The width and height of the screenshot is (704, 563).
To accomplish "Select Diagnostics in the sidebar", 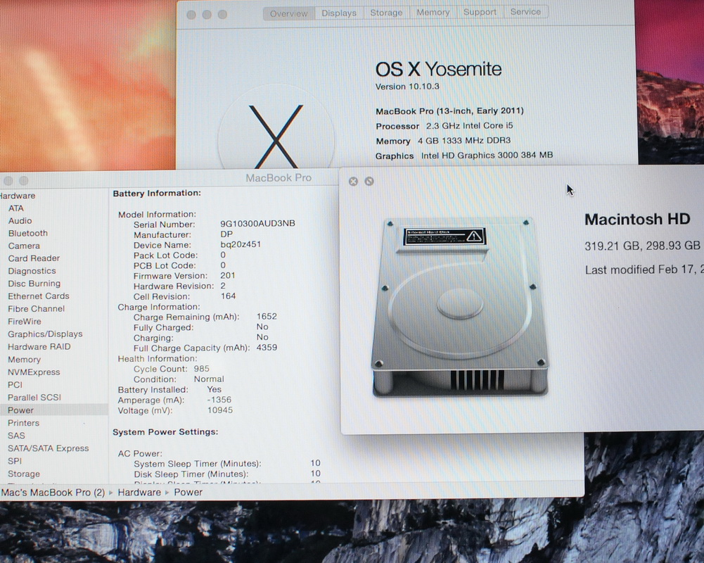I will point(32,271).
